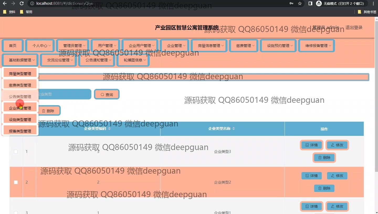The height and width of the screenshot is (214, 378).
Task: Bookmark this page with the star icon
Action: click(x=300, y=3)
